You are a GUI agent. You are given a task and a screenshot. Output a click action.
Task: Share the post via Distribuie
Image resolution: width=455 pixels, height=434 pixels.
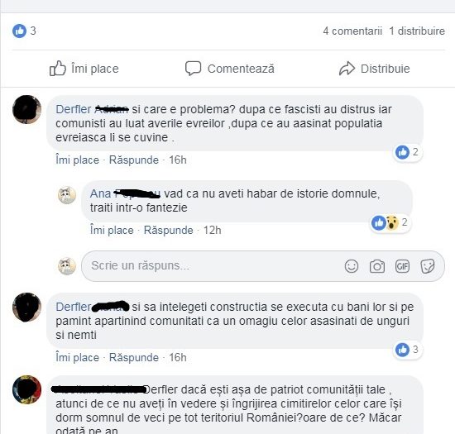pyautogui.click(x=374, y=69)
